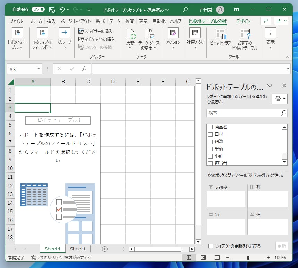Check the 小計 field checkbox
Screen dimensions: 298x268
pyautogui.click(x=210, y=156)
